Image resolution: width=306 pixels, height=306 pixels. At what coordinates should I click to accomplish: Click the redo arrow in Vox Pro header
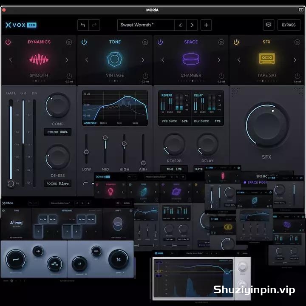[94, 25]
